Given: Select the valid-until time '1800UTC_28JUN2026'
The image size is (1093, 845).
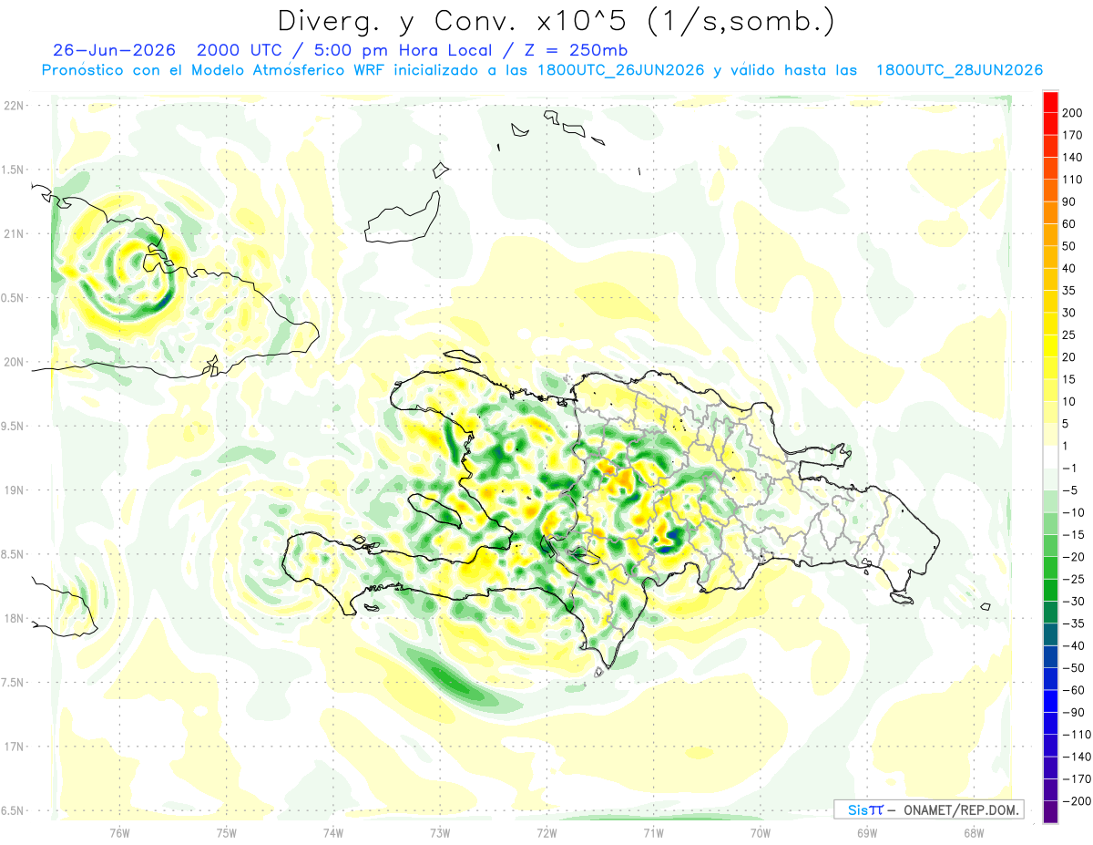Looking at the screenshot, I should click(959, 70).
